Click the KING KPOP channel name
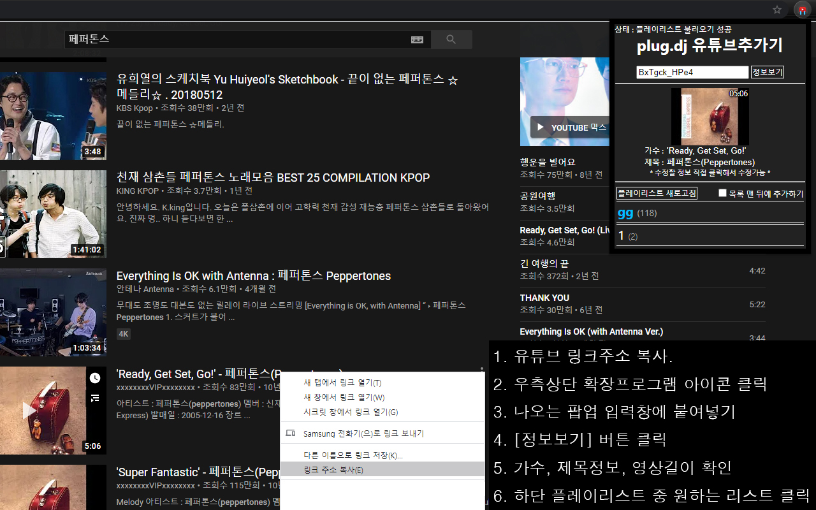The height and width of the screenshot is (510, 816). (138, 191)
